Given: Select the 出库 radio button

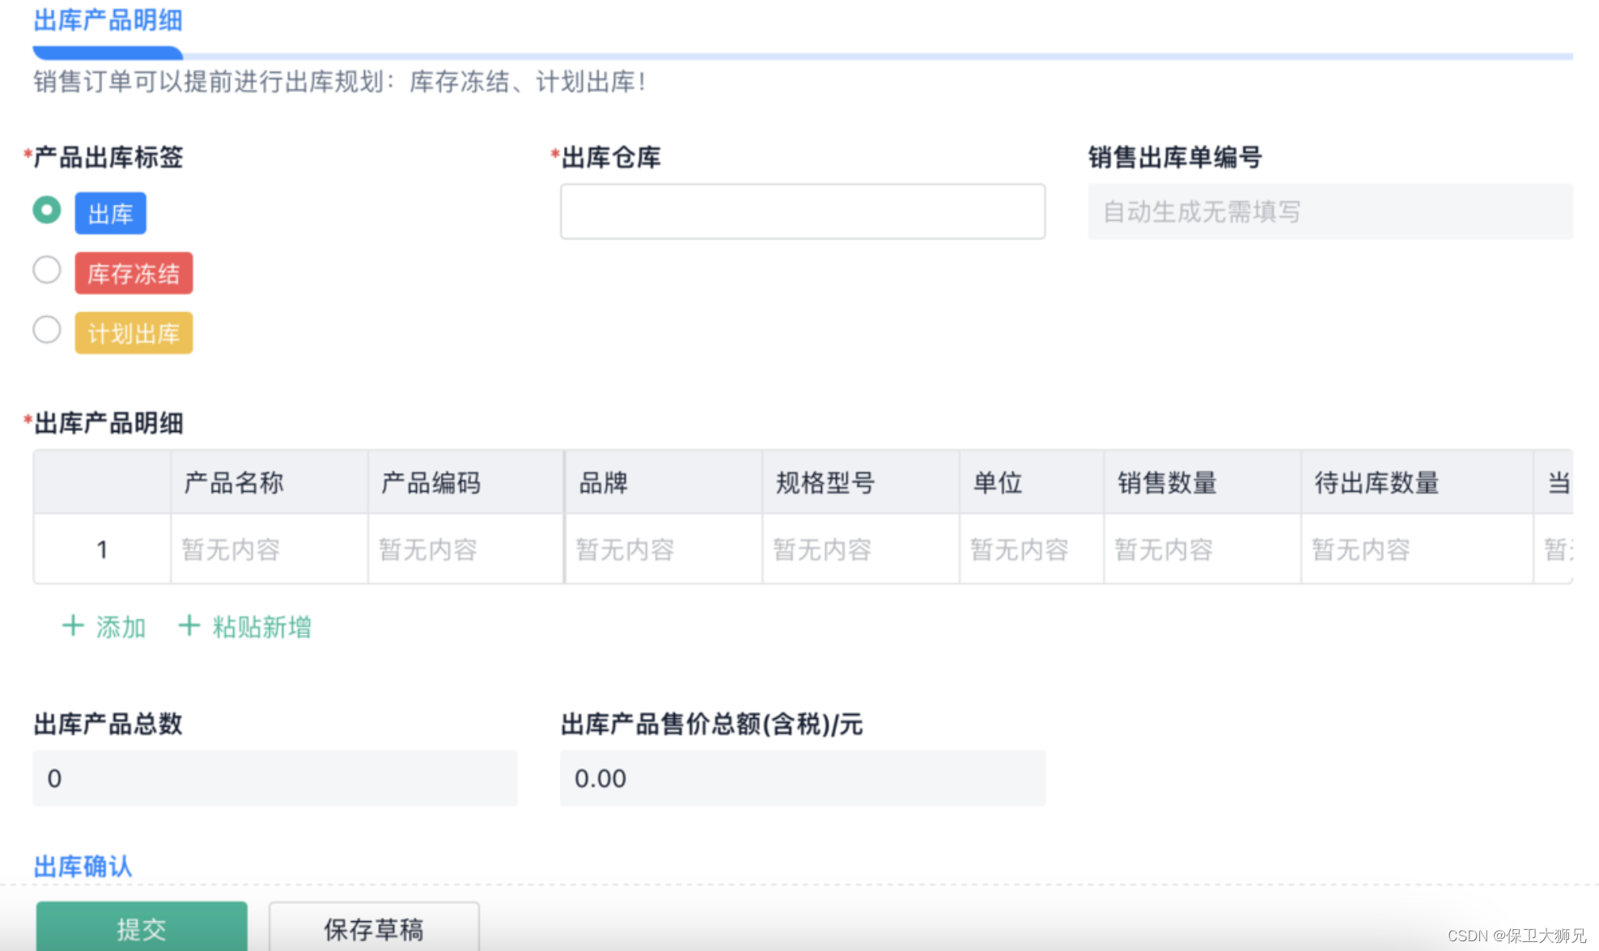Looking at the screenshot, I should coord(47,210).
